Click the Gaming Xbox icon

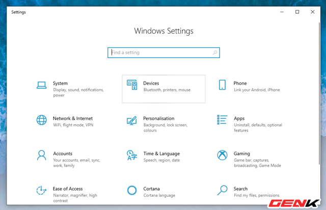222,155
